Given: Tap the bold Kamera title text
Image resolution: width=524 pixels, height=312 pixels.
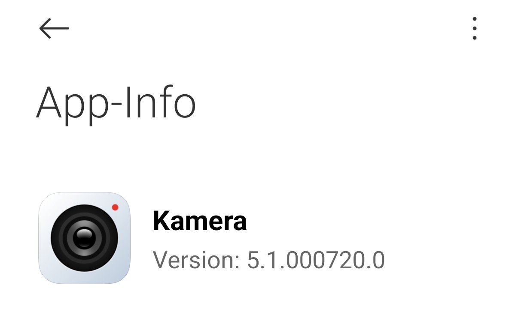Looking at the screenshot, I should [x=200, y=221].
